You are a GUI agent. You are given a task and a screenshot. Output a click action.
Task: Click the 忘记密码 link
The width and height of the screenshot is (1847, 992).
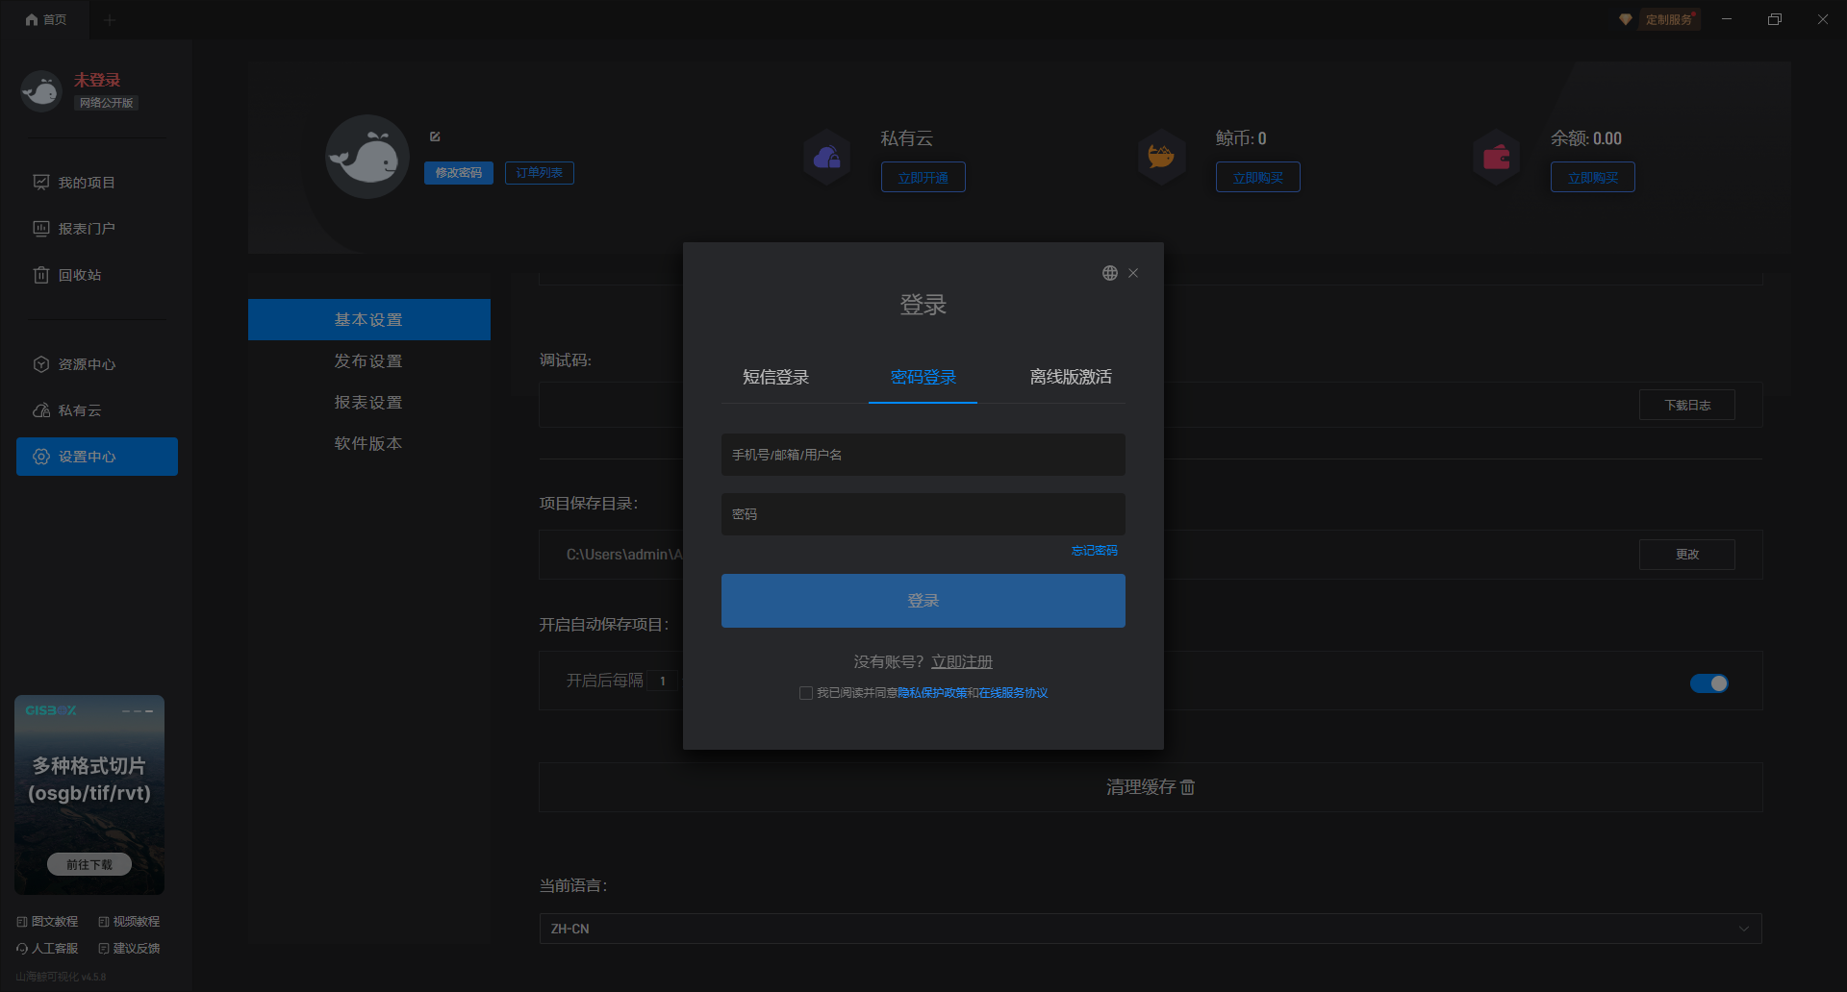pyautogui.click(x=1094, y=551)
